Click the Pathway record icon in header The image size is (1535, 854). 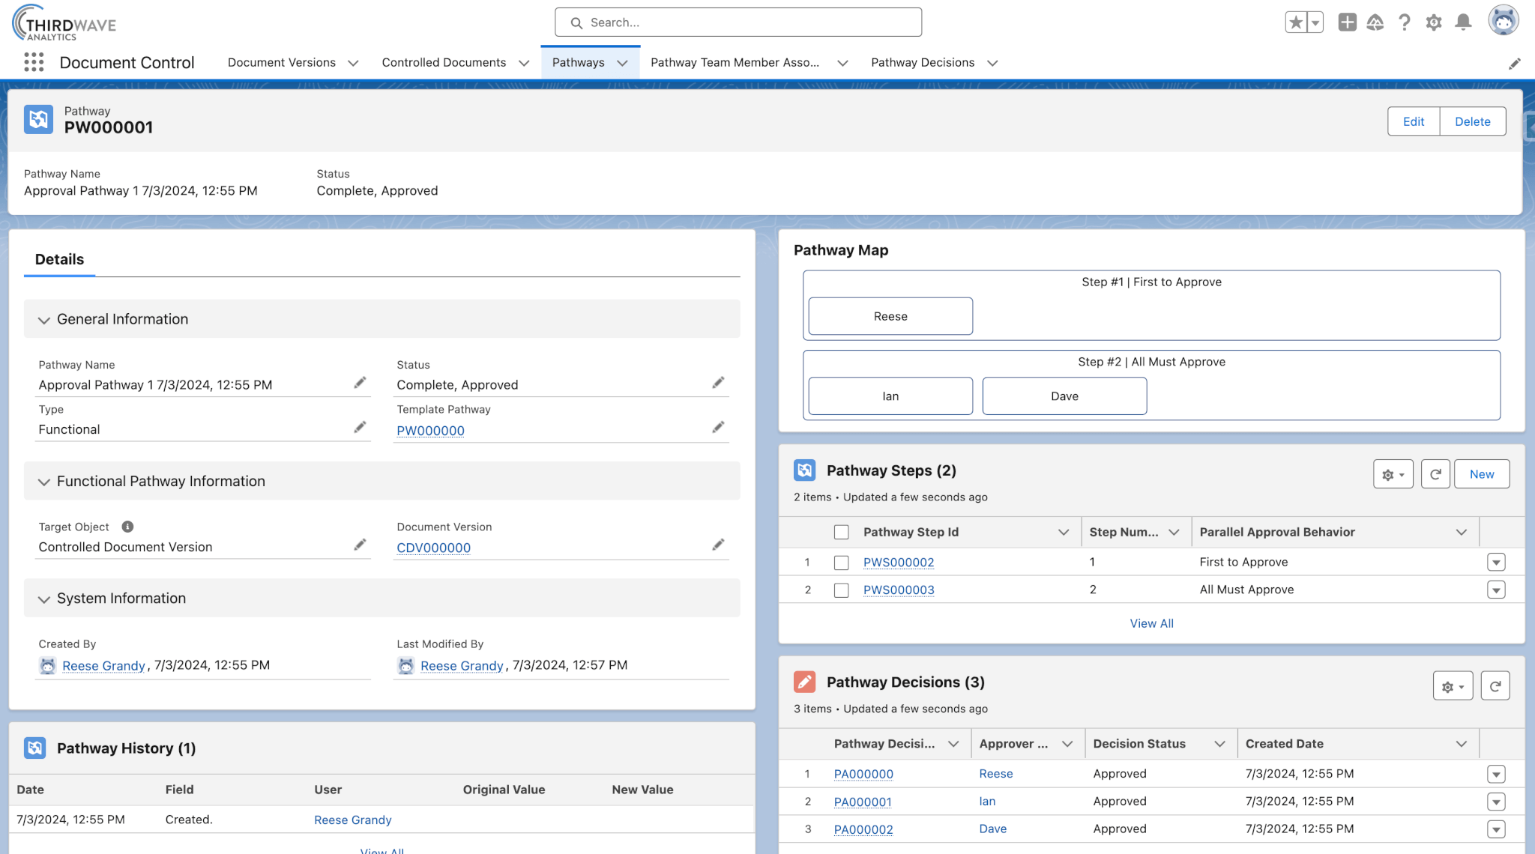tap(38, 119)
